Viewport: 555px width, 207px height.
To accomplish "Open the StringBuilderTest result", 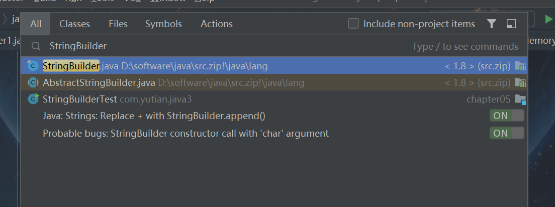I will point(80,99).
